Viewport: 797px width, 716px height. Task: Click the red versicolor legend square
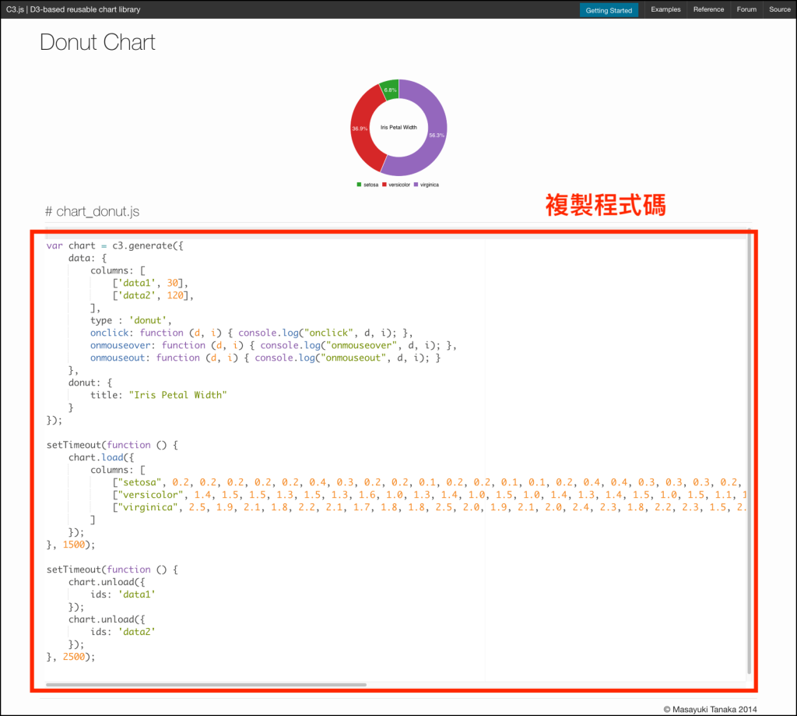[384, 185]
